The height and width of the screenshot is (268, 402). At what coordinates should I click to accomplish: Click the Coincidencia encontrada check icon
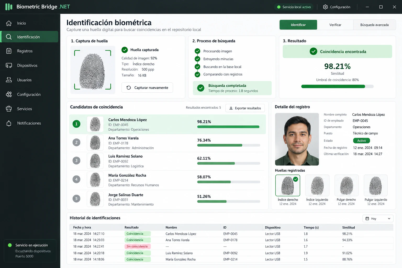point(313,51)
